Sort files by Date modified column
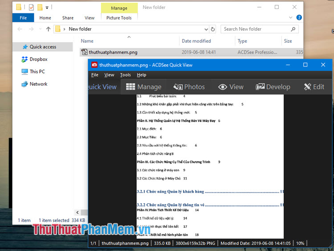Screen dimensions: 334x251 click(196, 41)
